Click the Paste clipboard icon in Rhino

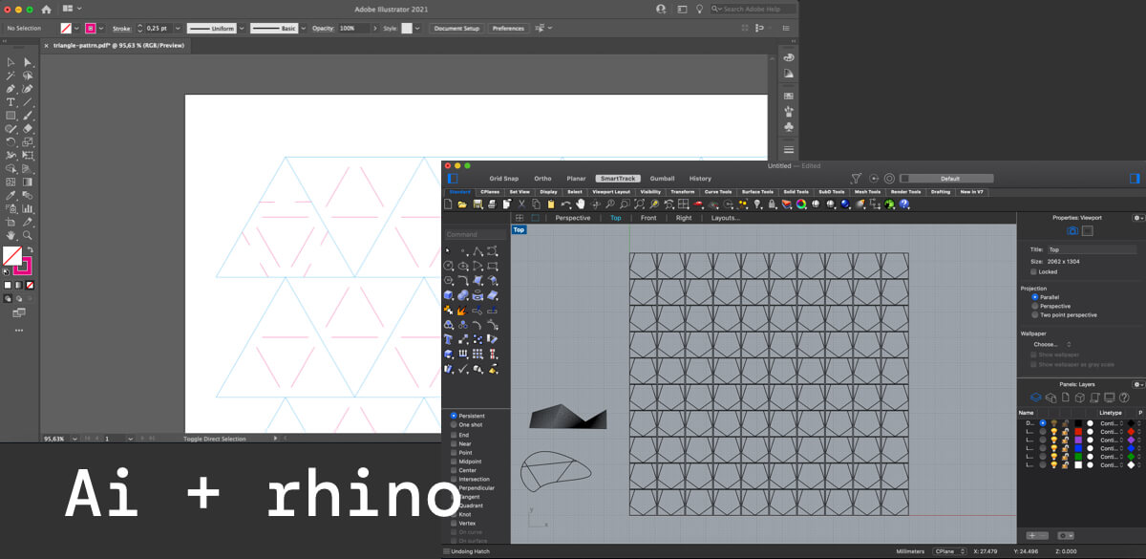550,204
